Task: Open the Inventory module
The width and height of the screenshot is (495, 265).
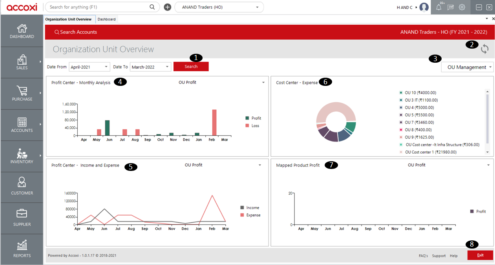Action: pos(22,156)
